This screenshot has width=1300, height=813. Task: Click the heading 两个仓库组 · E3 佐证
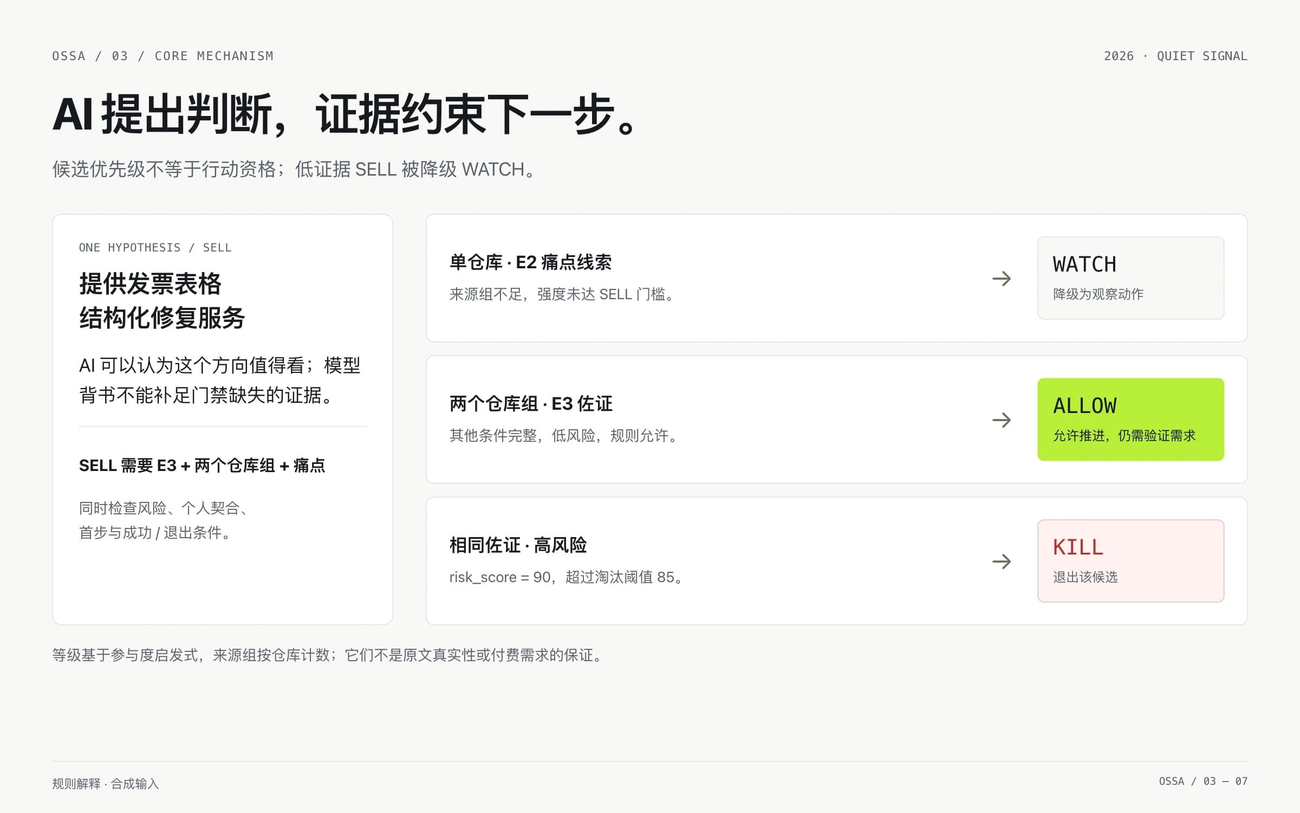pos(531,404)
